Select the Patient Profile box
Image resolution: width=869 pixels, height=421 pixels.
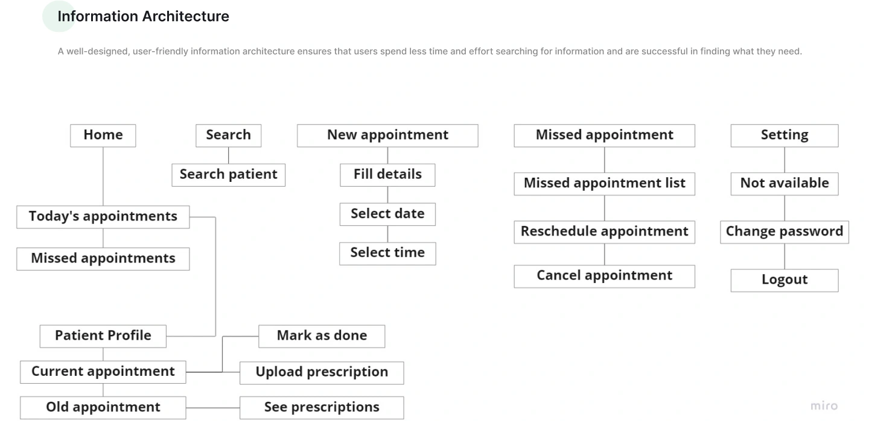103,335
